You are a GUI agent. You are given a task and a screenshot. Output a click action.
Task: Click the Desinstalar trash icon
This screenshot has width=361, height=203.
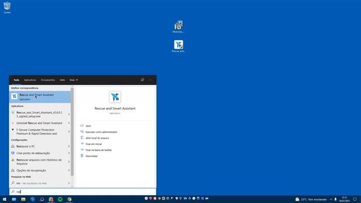[82, 156]
